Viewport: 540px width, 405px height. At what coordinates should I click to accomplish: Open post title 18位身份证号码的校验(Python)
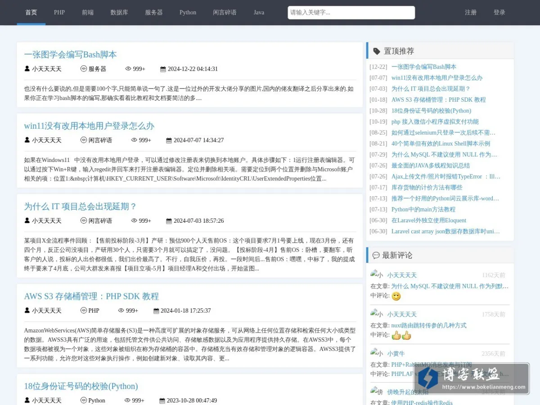pyautogui.click(x=81, y=386)
